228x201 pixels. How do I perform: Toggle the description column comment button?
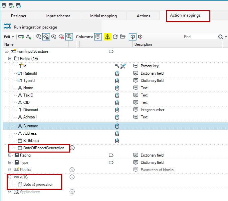tap(98, 37)
